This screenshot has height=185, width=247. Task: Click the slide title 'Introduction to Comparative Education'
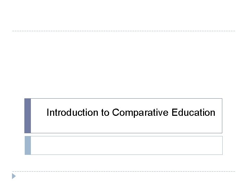(131, 113)
